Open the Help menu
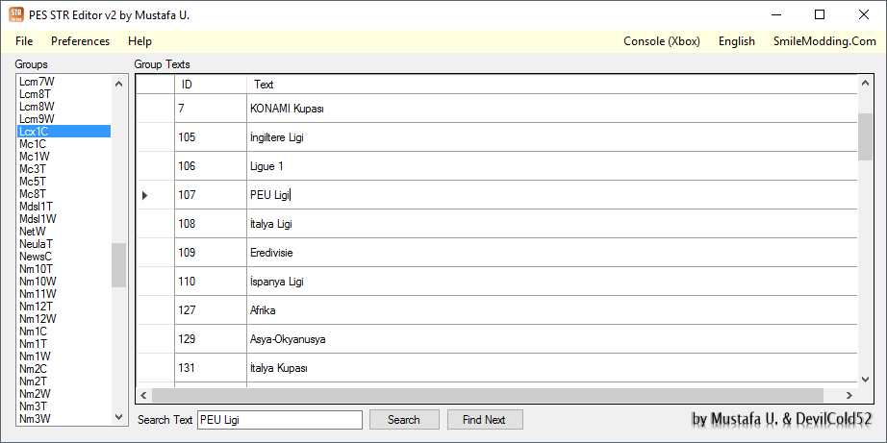This screenshot has width=887, height=443. coord(139,41)
